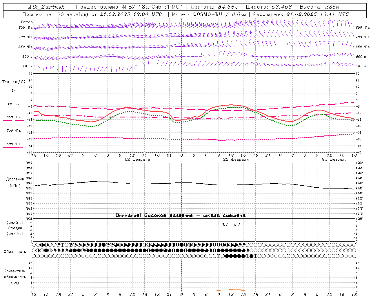Image resolution: width=371 pixels, height=297 pixels.
Task: Click the Td 2м legend entry
Action: click(13, 104)
